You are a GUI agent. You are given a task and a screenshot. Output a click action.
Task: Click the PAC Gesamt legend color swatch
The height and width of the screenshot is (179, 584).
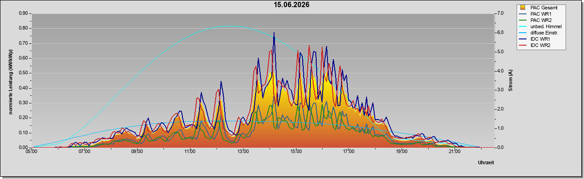pyautogui.click(x=523, y=8)
